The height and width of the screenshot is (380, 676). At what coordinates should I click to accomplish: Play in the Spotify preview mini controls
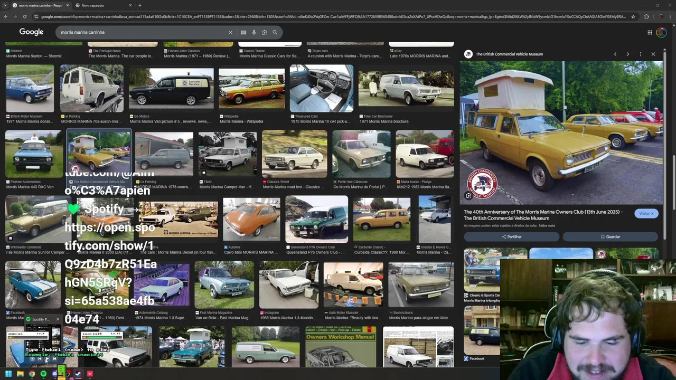click(47, 359)
